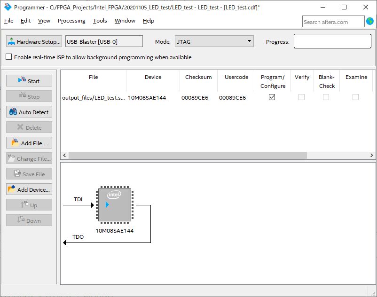Image resolution: width=377 pixels, height=297 pixels.
Task: Enable real-time ISP background programming
Action: click(x=9, y=57)
